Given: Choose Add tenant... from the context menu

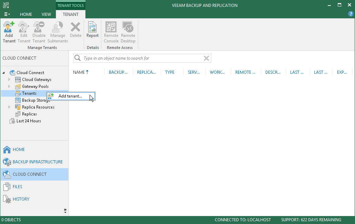Looking at the screenshot, I should tap(71, 96).
